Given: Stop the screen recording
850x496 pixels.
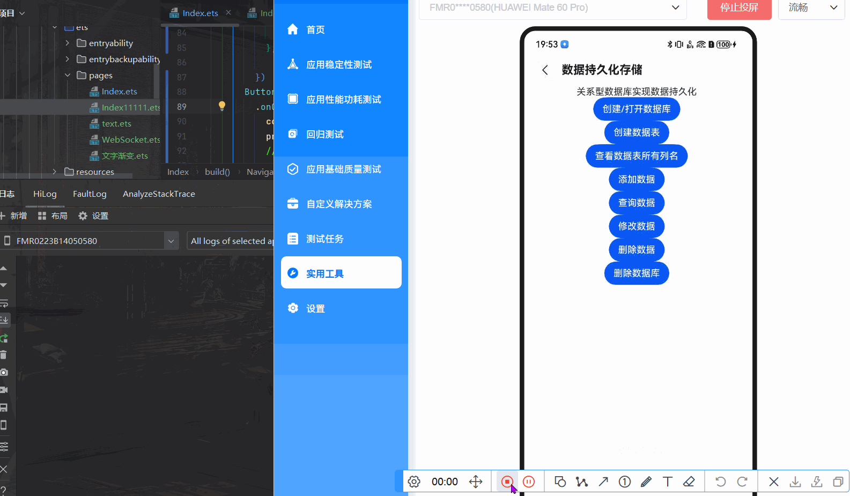Looking at the screenshot, I should [507, 482].
